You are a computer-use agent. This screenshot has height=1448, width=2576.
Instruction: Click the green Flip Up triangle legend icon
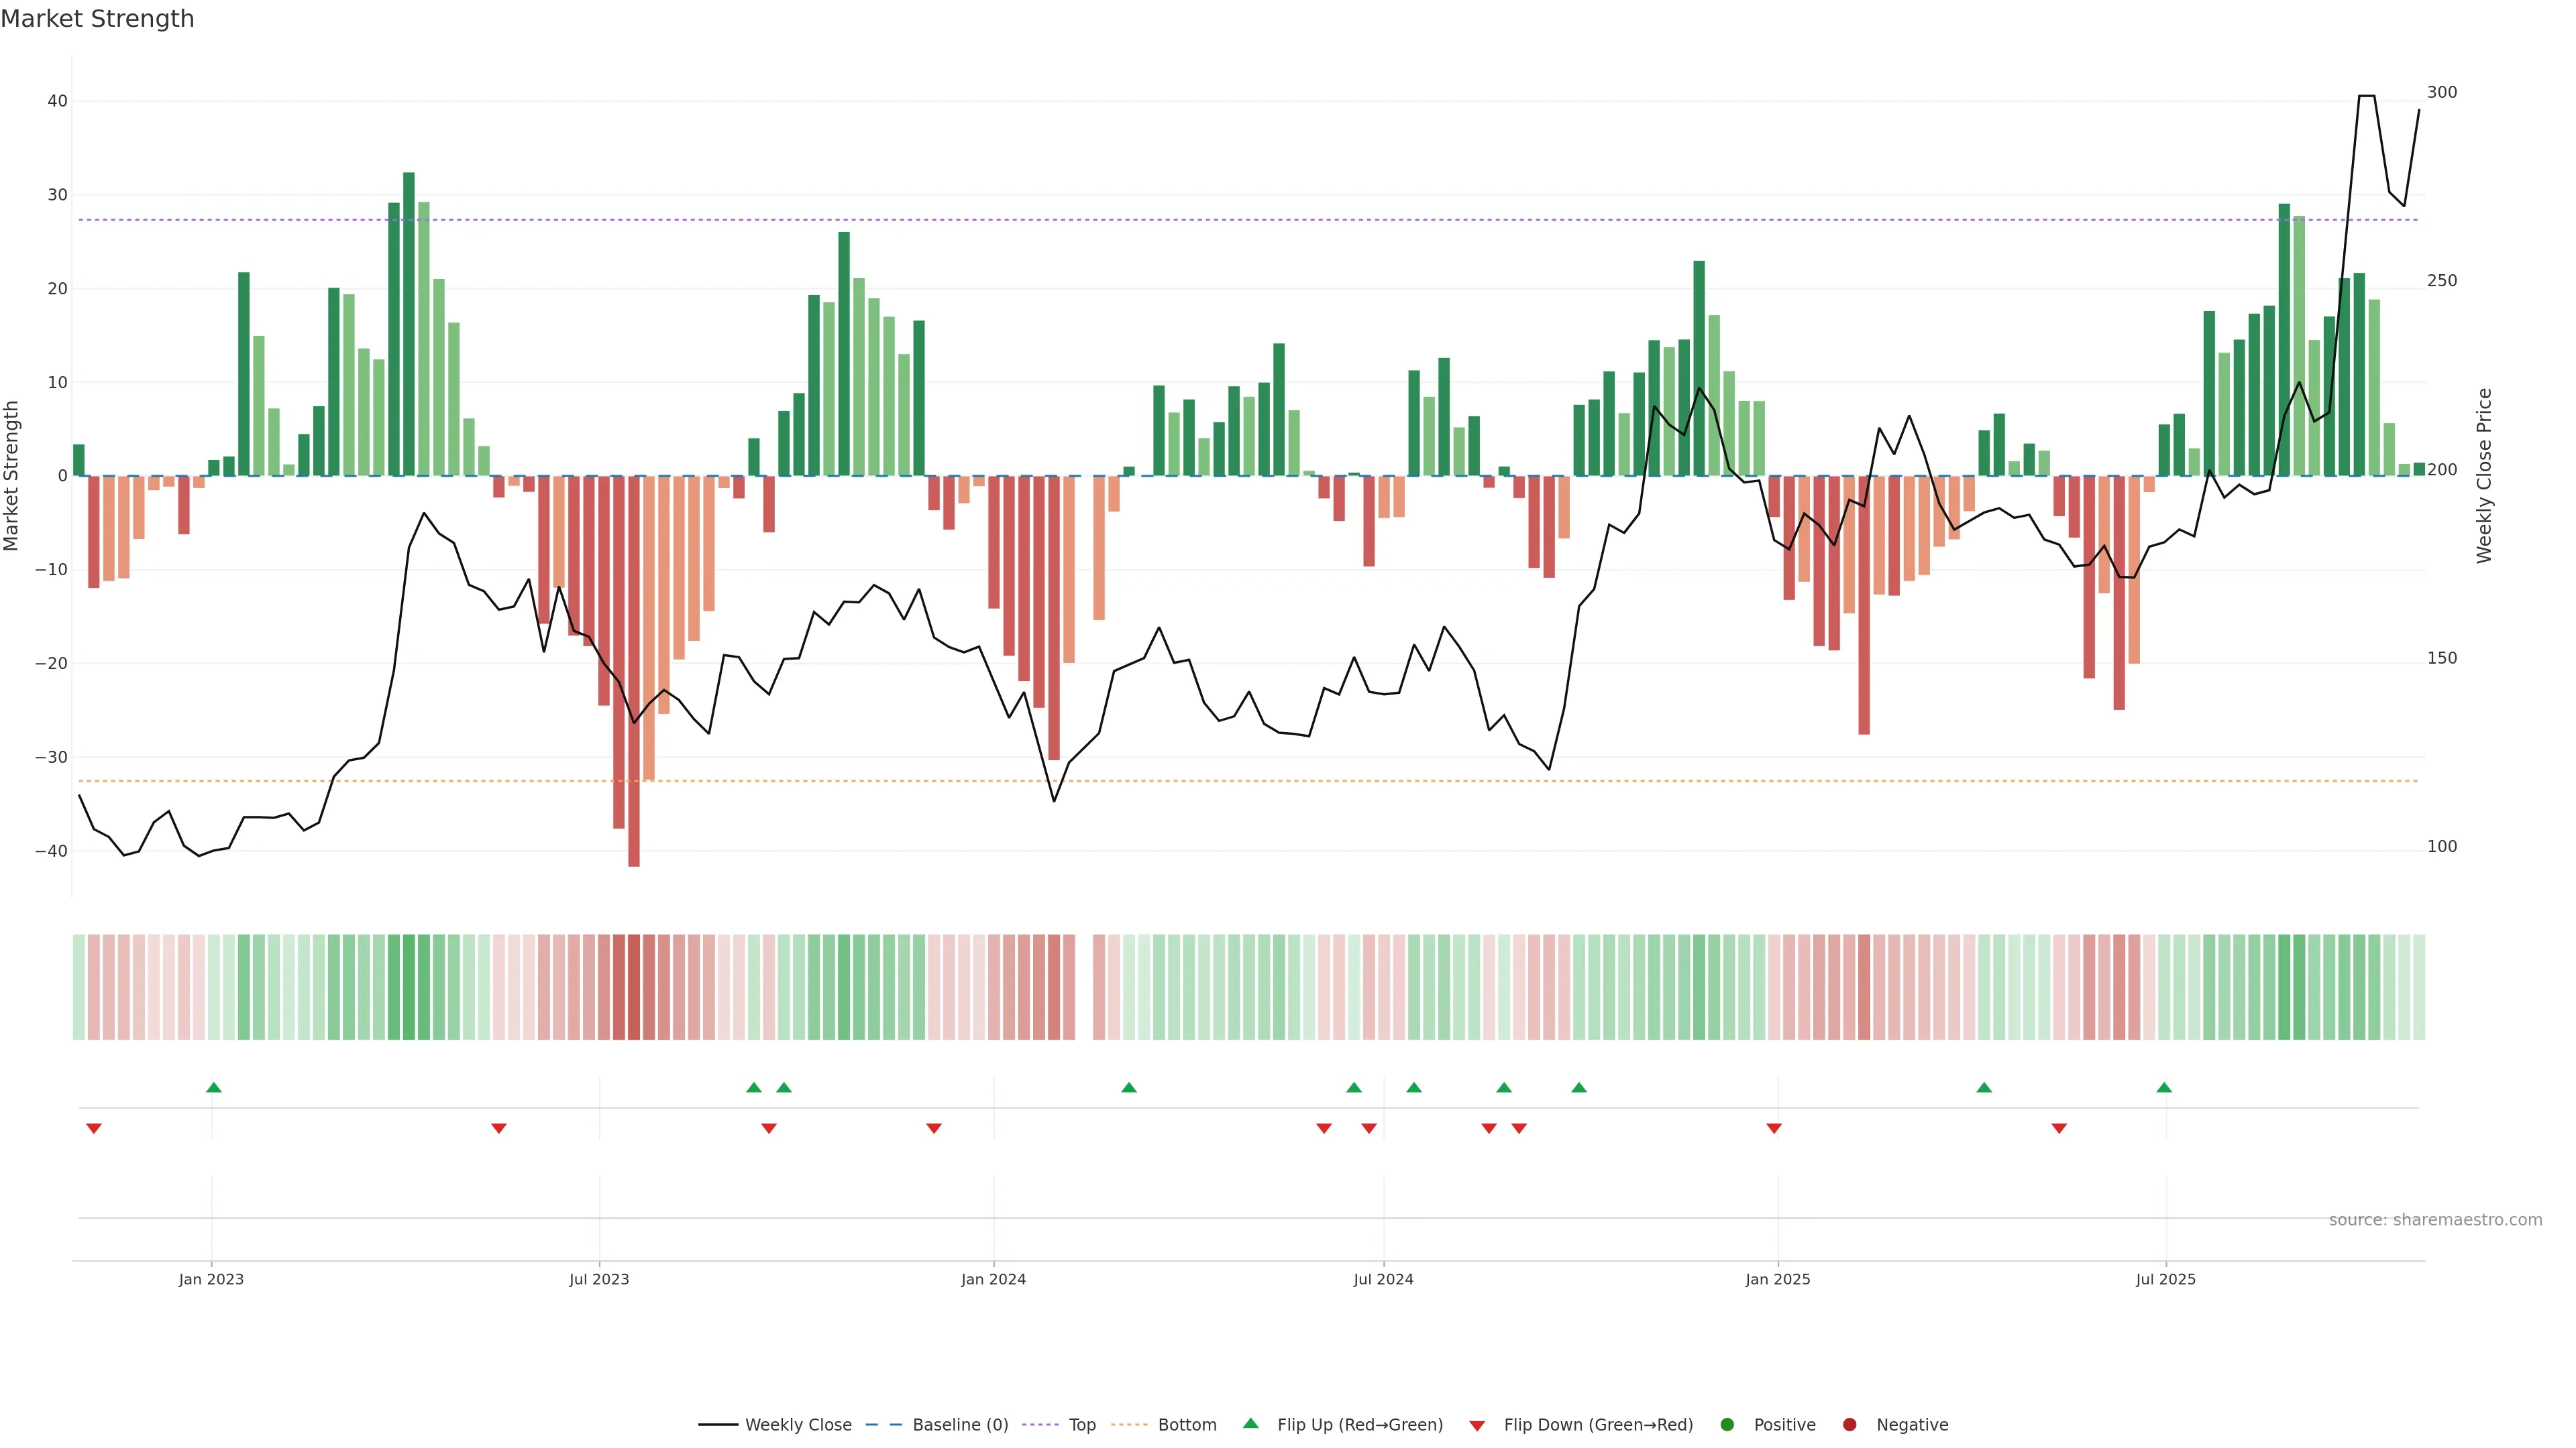coord(1250,1423)
